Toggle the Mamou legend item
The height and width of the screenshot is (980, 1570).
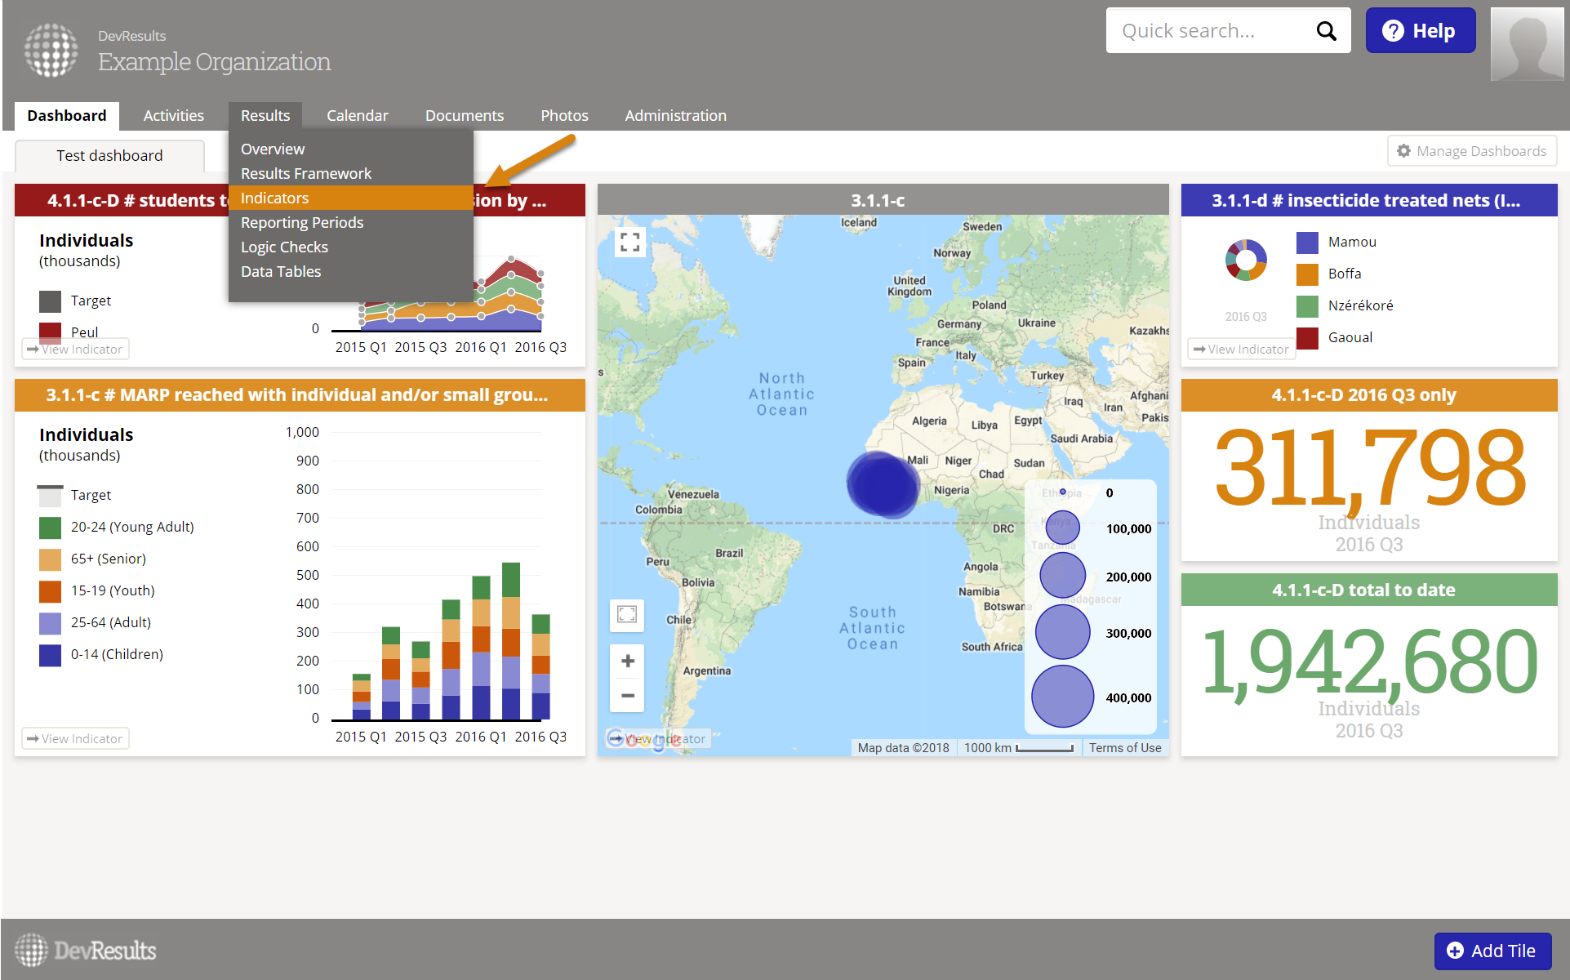click(x=1351, y=242)
